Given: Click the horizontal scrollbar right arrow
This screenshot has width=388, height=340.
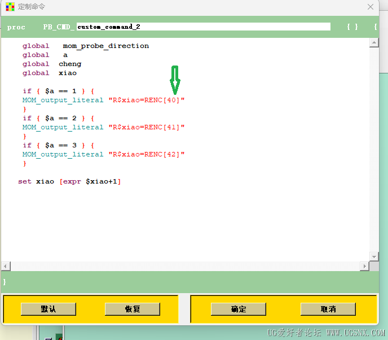Looking at the screenshot, I should 364,267.
